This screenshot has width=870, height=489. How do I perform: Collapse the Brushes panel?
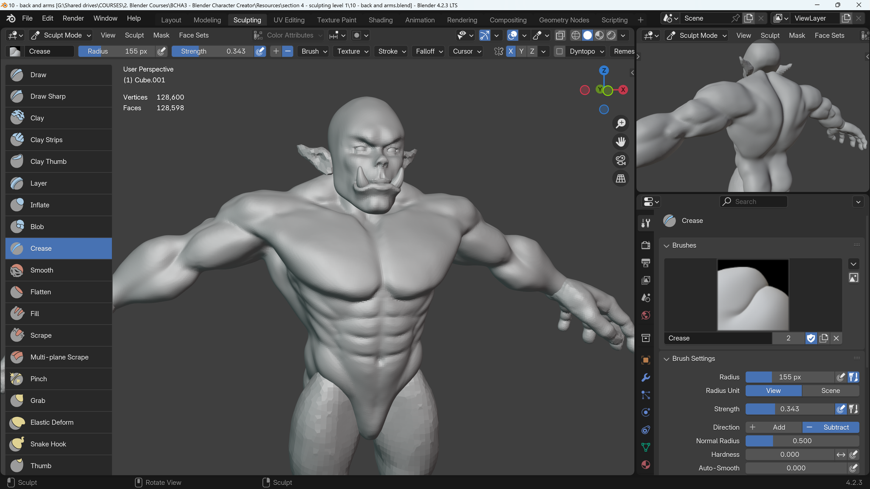click(x=667, y=245)
